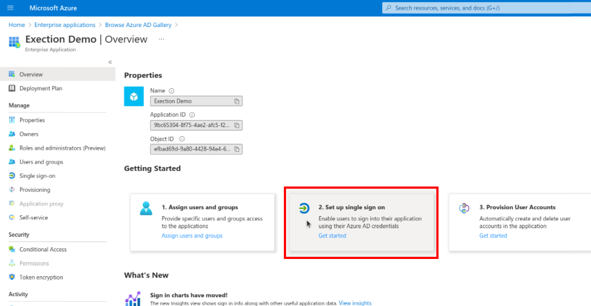Focus the search resources, services, and docs box
591x306 pixels.
[x=487, y=8]
